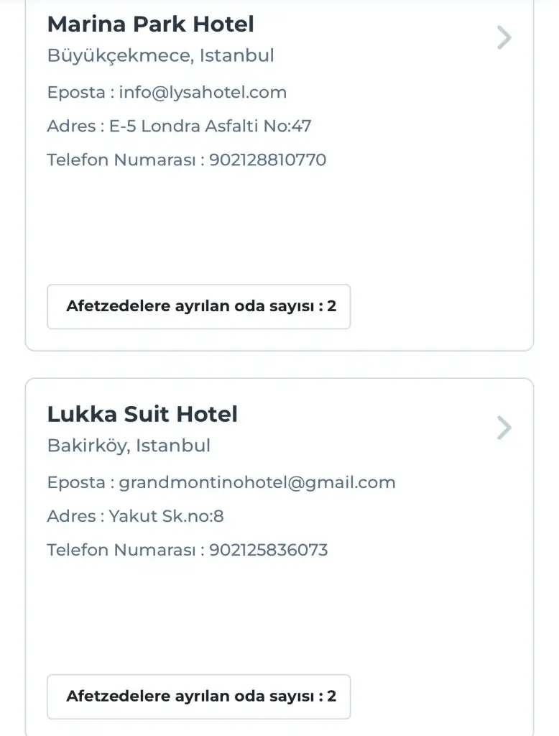Expand Marina Park Hotel details chevron
559x736 pixels.
504,37
